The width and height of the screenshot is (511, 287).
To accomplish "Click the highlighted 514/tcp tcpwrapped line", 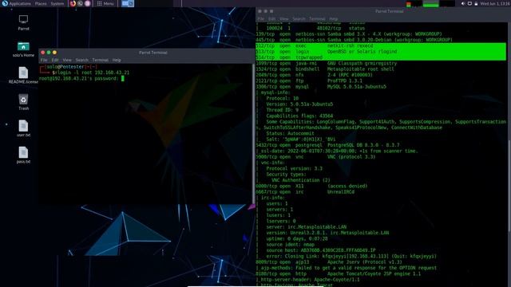I will point(381,57).
